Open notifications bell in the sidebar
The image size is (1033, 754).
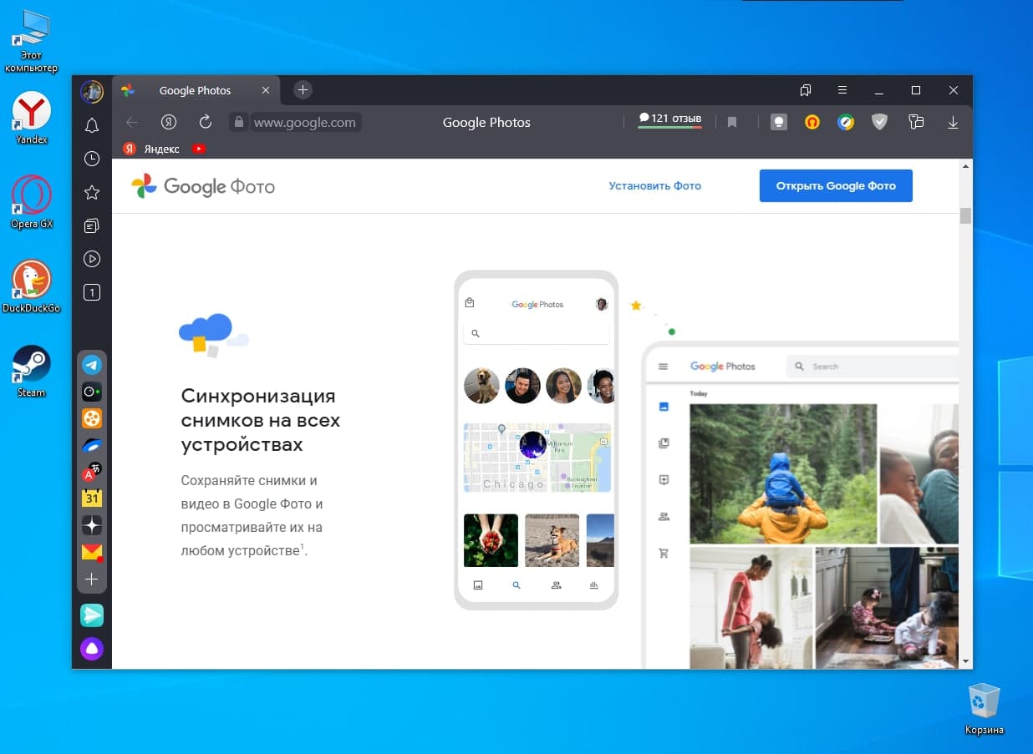(92, 125)
